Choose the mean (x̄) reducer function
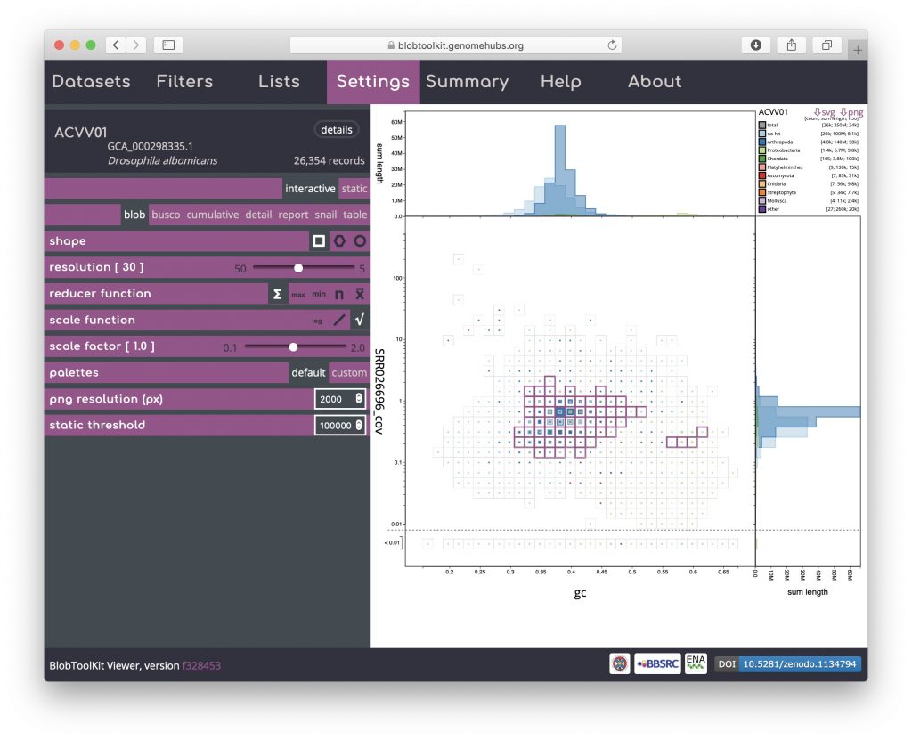The image size is (912, 740). [x=360, y=294]
